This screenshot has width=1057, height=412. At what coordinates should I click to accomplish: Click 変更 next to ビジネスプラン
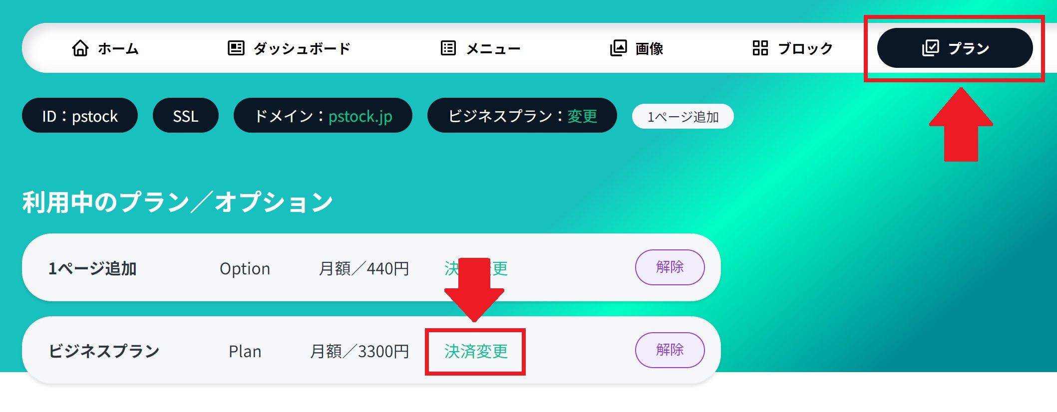click(582, 116)
